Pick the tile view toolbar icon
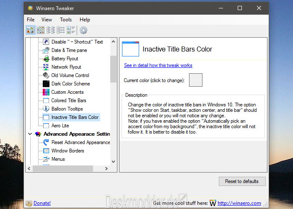 [x=71, y=30]
